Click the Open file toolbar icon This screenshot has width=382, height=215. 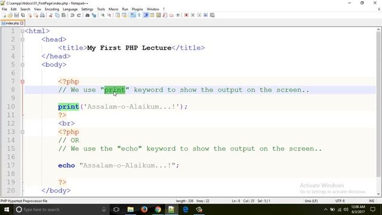(10, 15)
